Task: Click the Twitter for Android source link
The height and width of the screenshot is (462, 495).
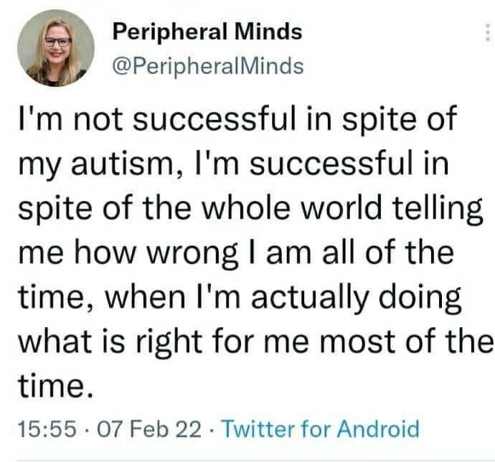Action: (321, 429)
